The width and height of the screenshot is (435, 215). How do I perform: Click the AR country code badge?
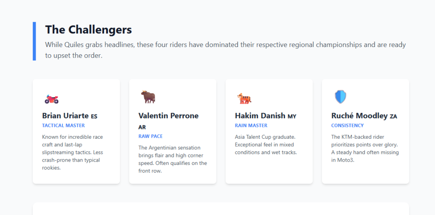pyautogui.click(x=142, y=127)
